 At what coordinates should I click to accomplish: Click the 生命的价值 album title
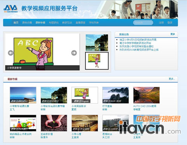47,134
